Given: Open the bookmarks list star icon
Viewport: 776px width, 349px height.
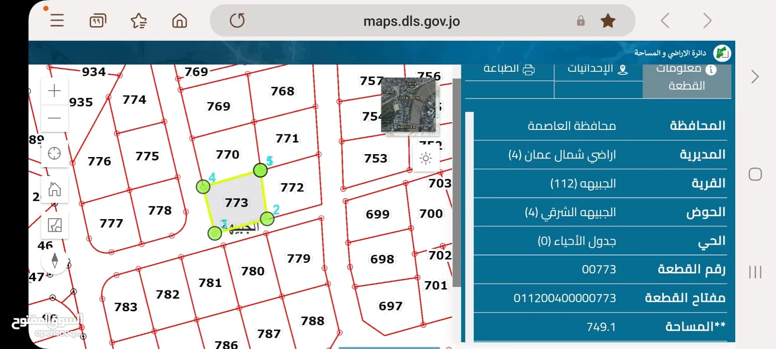Looking at the screenshot, I should tap(139, 21).
